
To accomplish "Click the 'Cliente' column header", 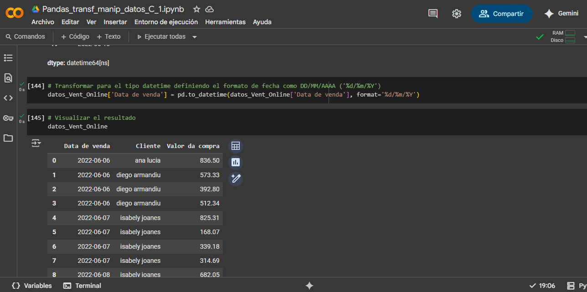I will tap(148, 146).
